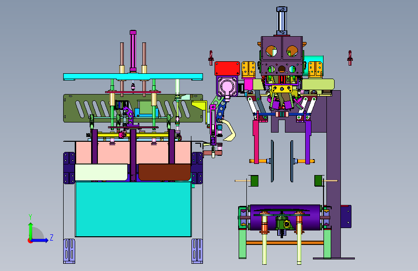Select the cyan top plate of left machine
418x271 pixels.
pyautogui.click(x=133, y=77)
